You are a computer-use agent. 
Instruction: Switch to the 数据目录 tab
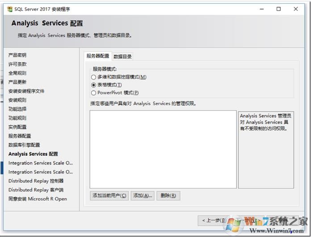click(122, 57)
